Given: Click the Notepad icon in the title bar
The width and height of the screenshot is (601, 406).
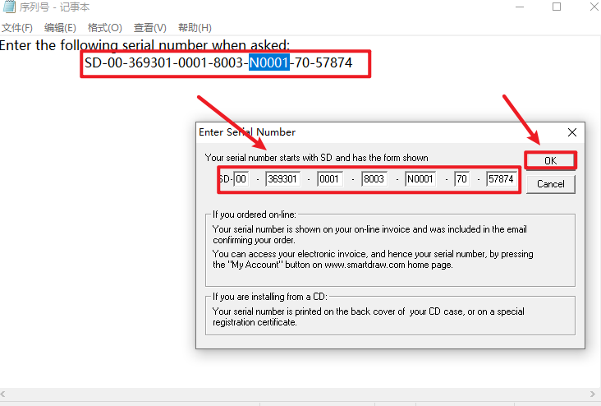Looking at the screenshot, I should pos(9,7).
